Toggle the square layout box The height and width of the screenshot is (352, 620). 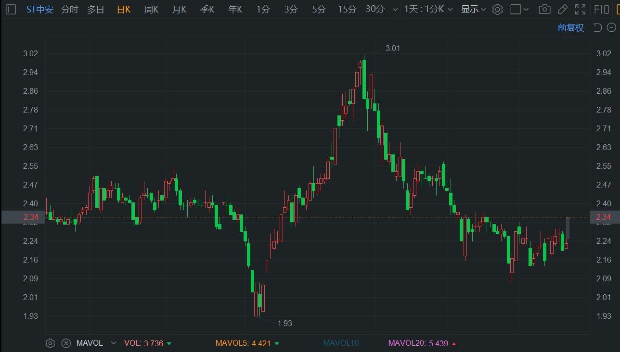click(516, 9)
